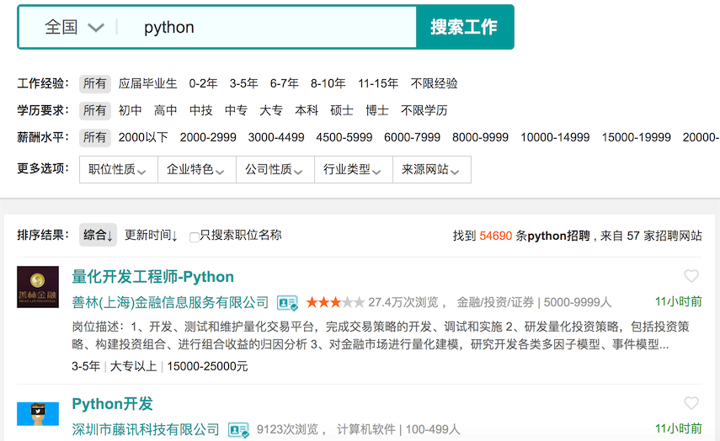
Task: Click verified badge icon next to 深圳市藤讯科技有限公司
Action: [238, 429]
